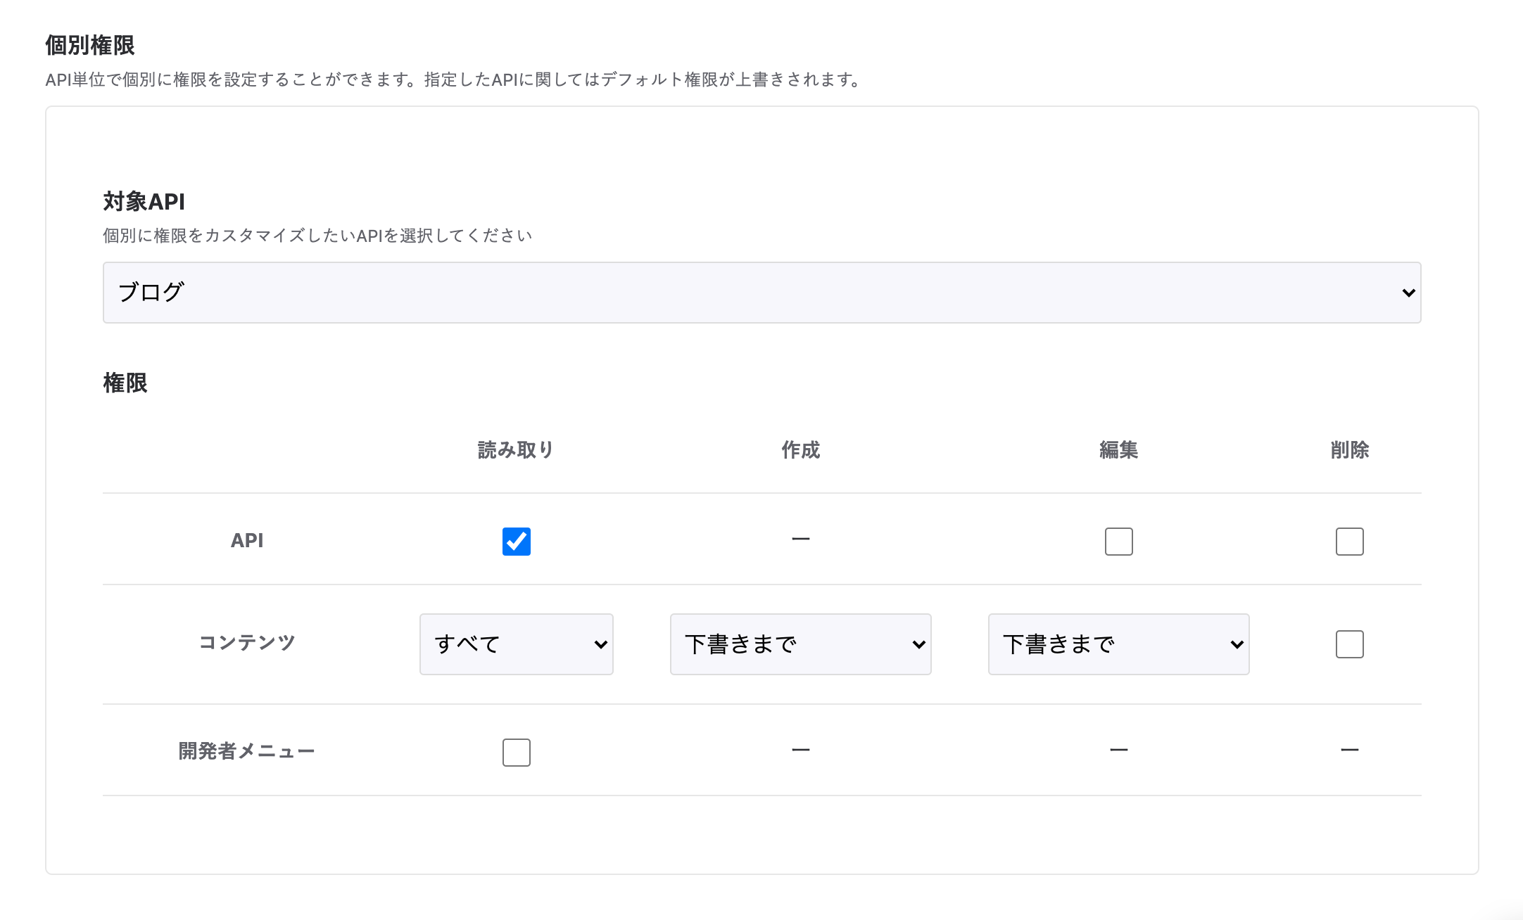Screen dimensions: 1523x920
Task: Expand コンテンツ 編集 下書きまで dropdown
Action: [1118, 644]
